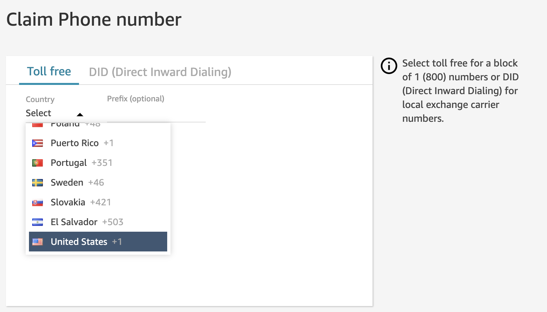Click the Sweden flag icon
This screenshot has width=547, height=312.
pyautogui.click(x=38, y=183)
